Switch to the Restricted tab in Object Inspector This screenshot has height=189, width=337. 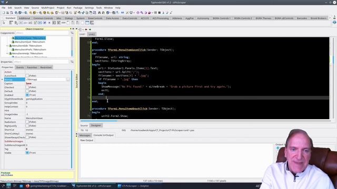(x=46, y=68)
